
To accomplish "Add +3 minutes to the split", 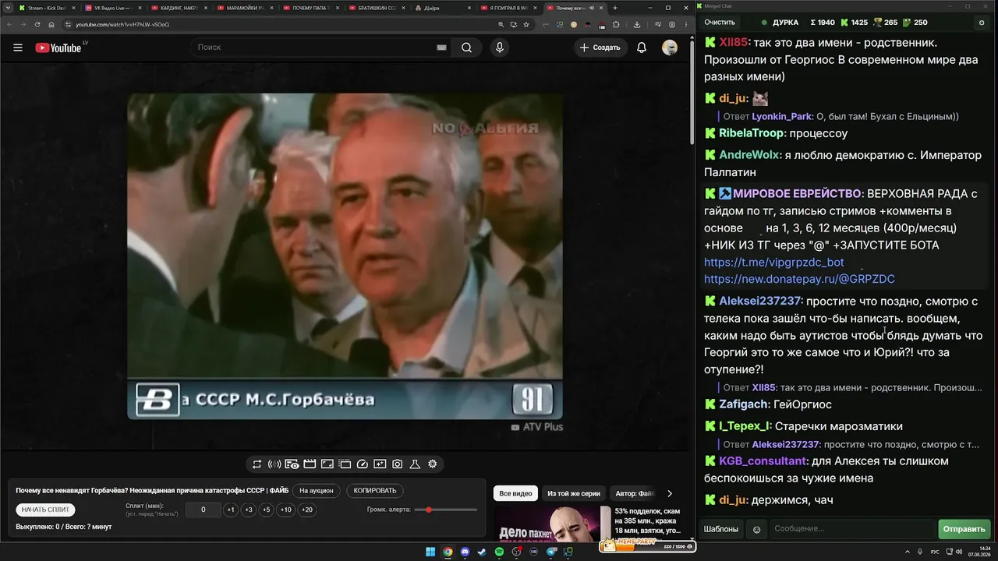I will [x=249, y=510].
